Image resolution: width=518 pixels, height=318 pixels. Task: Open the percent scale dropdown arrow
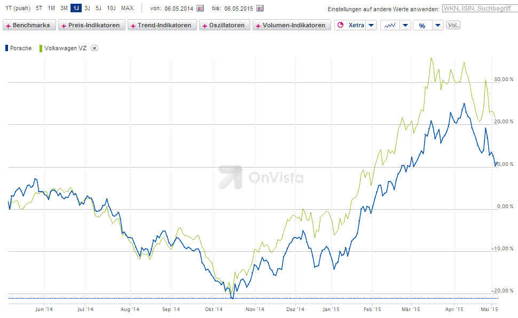[438, 25]
